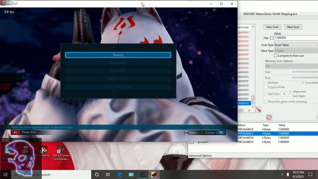This screenshot has width=318, height=179.
Task: Toggle the CopyOnWrite checkbox
Action: [265, 88]
